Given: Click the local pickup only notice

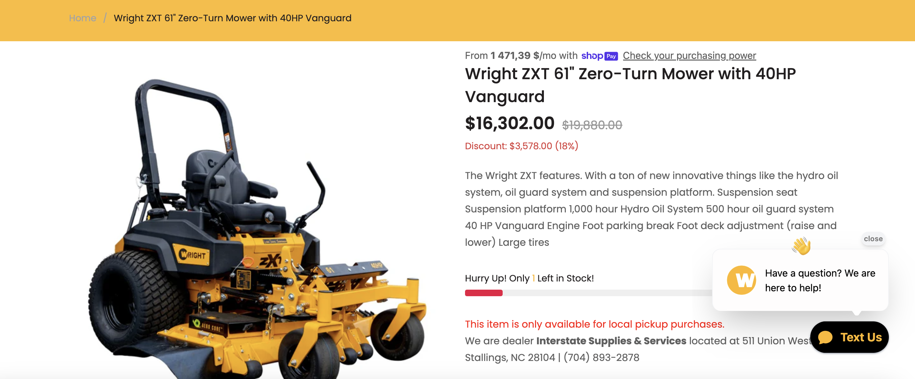Looking at the screenshot, I should (594, 324).
